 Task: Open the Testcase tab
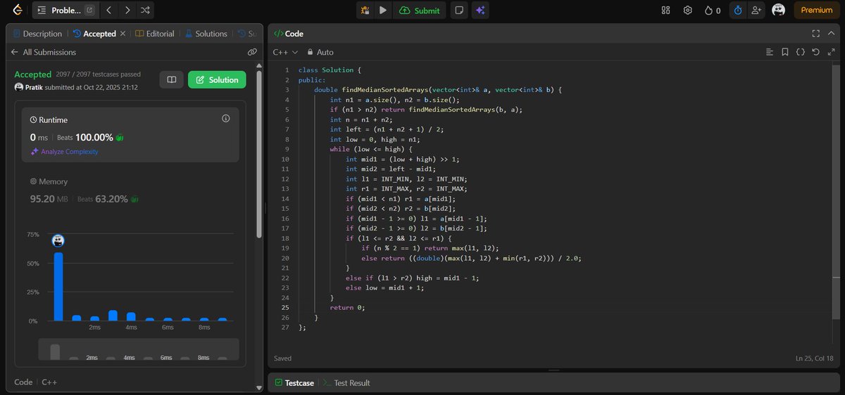(x=294, y=382)
